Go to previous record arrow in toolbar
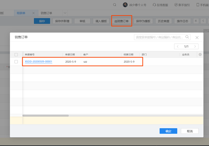The height and width of the screenshot is (146, 209). [x=203, y=21]
